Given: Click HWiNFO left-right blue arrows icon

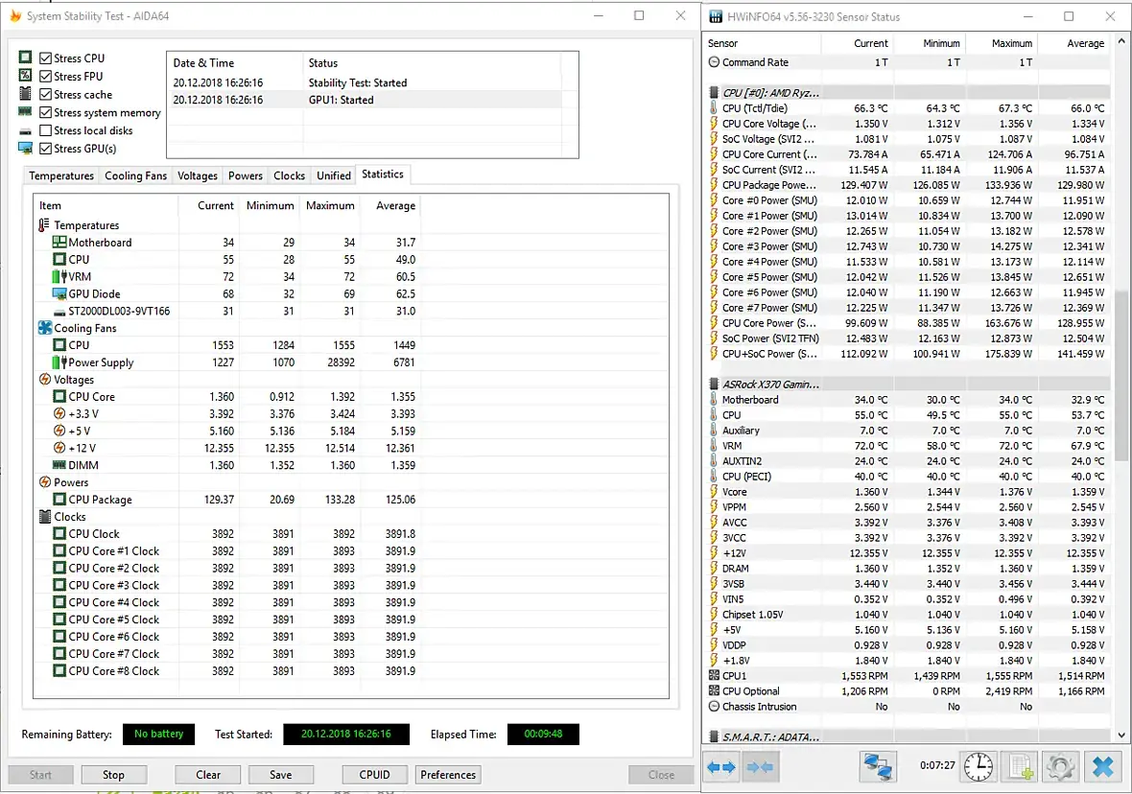Looking at the screenshot, I should (721, 766).
